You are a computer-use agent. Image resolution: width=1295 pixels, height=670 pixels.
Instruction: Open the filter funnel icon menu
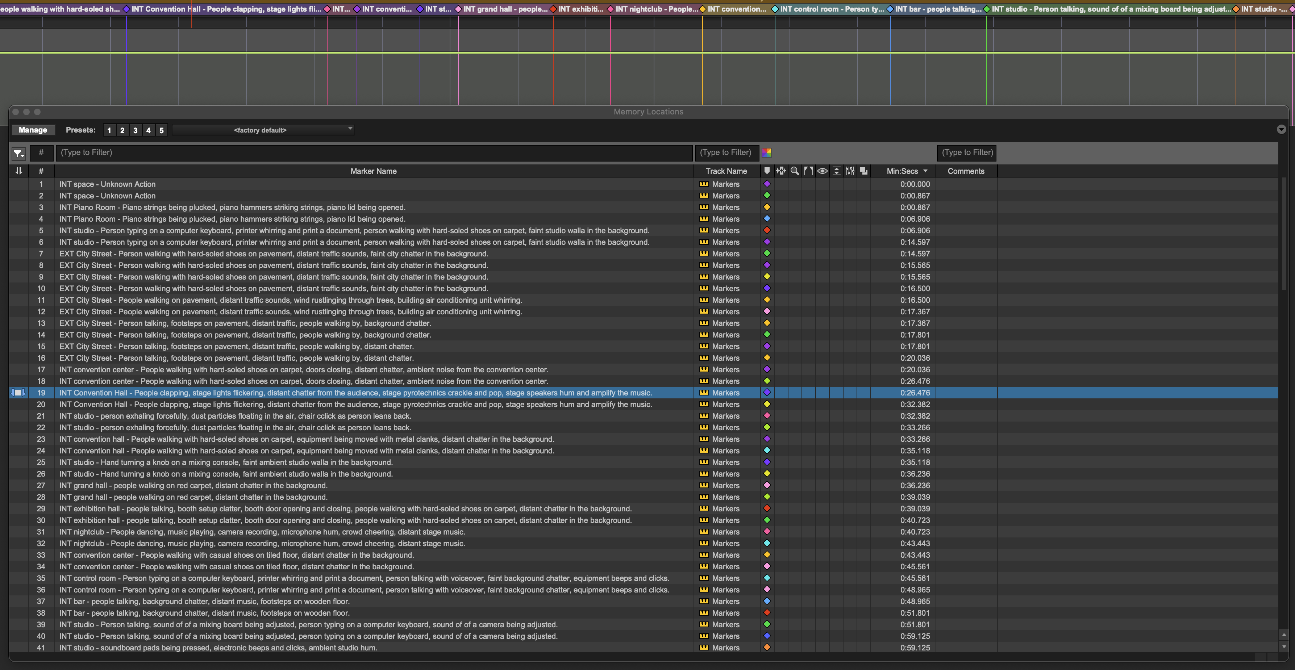(18, 153)
